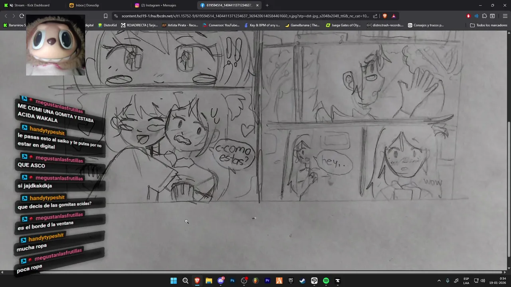Open Discord from the taskbar
511x287 pixels.
[221, 281]
